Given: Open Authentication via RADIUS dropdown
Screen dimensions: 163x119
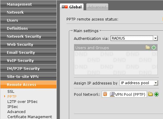Looking at the screenshot, I should pos(134,38).
